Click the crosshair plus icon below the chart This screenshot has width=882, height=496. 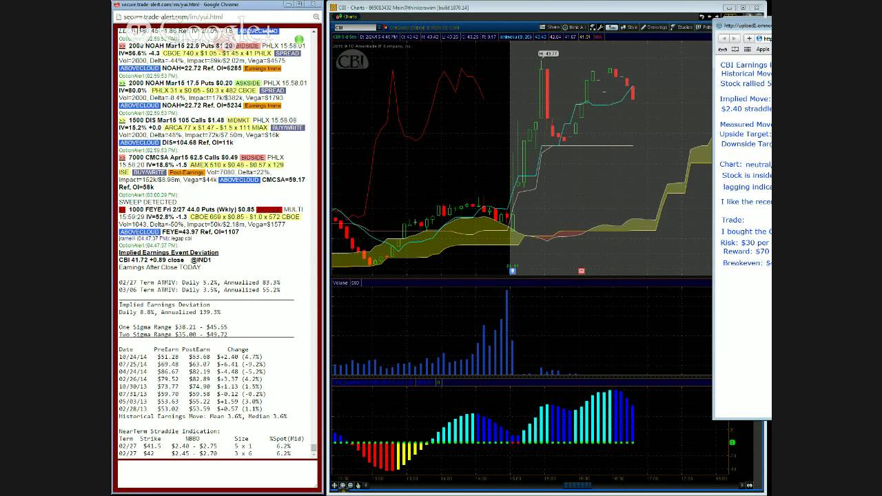(334, 486)
